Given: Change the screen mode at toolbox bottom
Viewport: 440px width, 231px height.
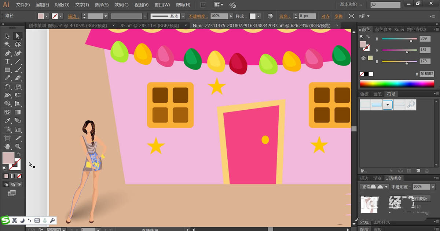Looking at the screenshot, I should click(12, 192).
